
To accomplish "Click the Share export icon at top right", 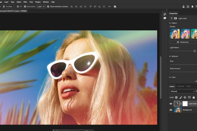I will (x=188, y=7).
